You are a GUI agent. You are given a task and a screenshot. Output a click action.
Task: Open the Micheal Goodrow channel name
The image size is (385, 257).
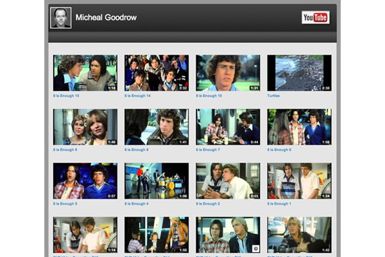(106, 17)
